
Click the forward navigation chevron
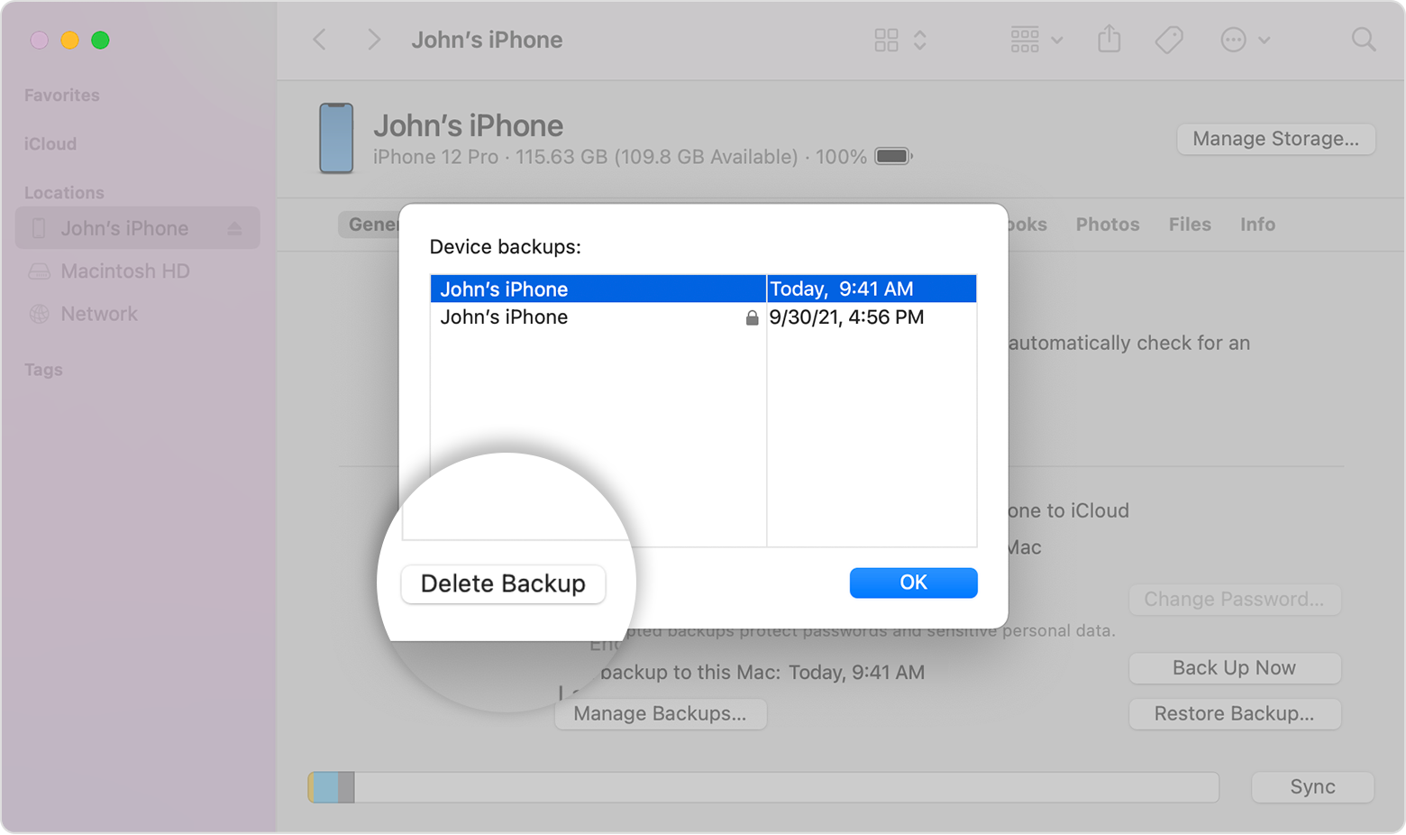pyautogui.click(x=374, y=40)
